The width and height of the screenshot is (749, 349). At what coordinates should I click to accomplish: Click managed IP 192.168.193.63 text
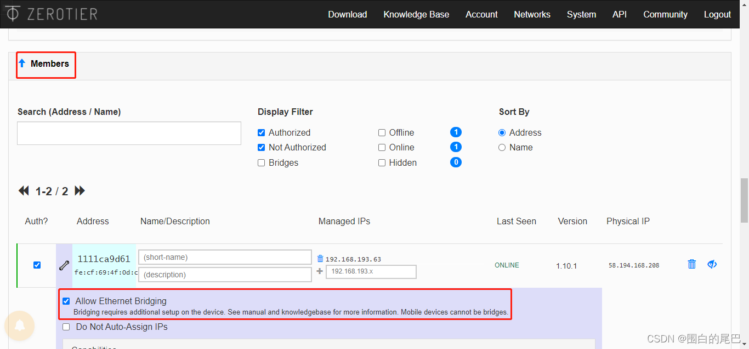tap(353, 259)
